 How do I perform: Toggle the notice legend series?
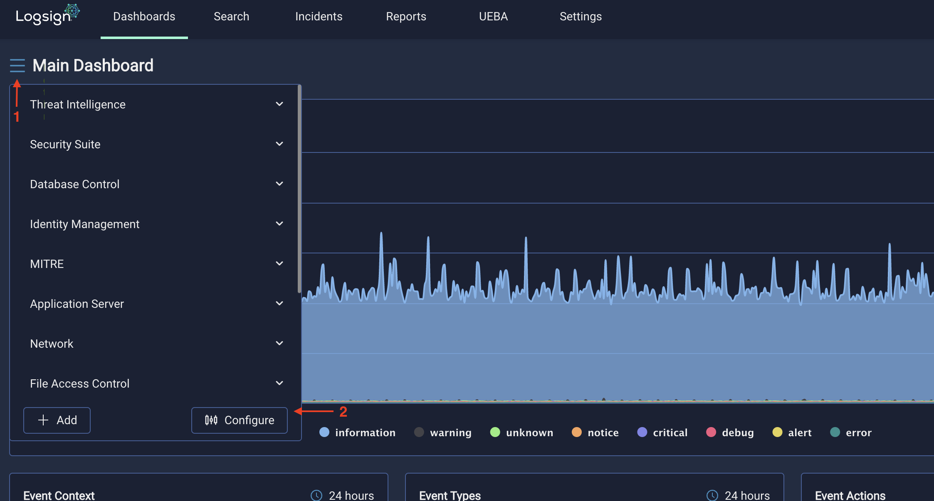pos(595,432)
